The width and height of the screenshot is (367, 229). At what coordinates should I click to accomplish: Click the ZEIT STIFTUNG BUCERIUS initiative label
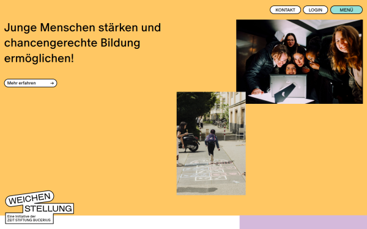(x=29, y=218)
